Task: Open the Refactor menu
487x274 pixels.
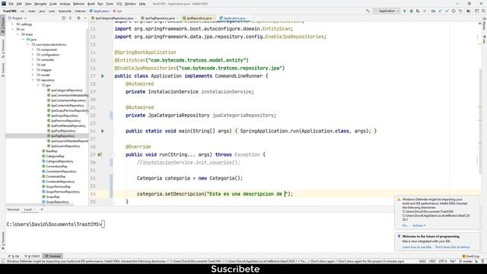Action: click(x=78, y=4)
